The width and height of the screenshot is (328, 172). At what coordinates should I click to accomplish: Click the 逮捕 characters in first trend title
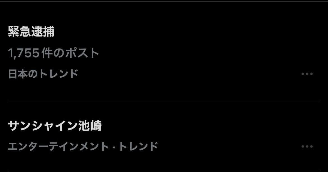coord(43,32)
